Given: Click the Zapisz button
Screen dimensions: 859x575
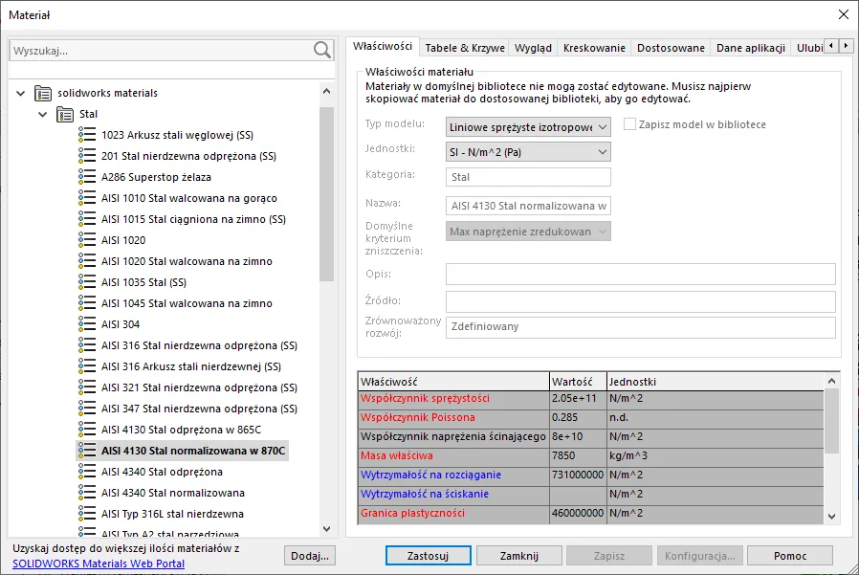Looking at the screenshot, I should (x=609, y=556).
